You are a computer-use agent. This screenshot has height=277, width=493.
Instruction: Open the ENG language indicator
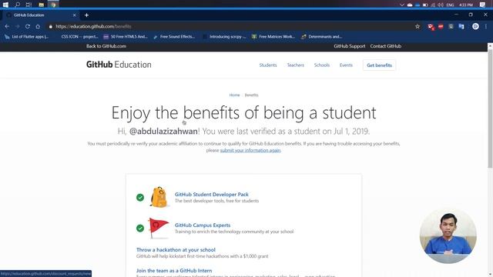(450, 5)
